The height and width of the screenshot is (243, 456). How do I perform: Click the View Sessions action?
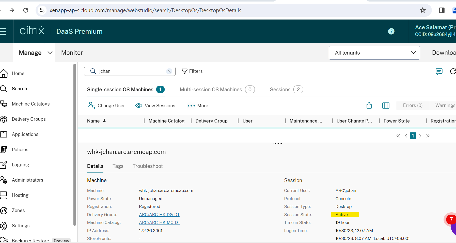155,106
